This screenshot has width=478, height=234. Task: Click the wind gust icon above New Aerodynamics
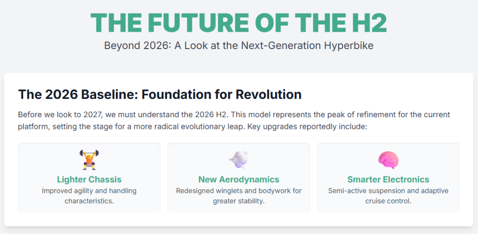pos(239,160)
